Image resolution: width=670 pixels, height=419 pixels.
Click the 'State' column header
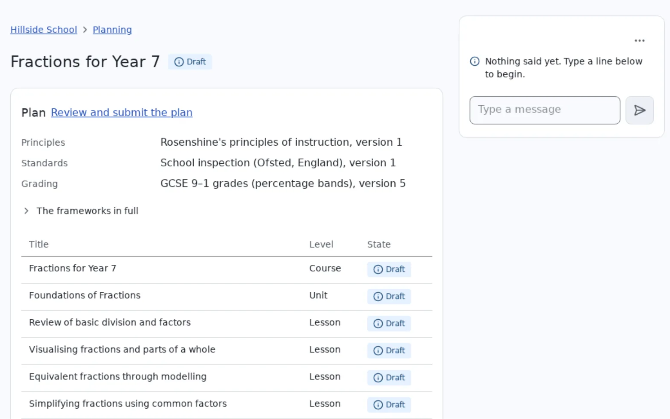[x=379, y=245]
